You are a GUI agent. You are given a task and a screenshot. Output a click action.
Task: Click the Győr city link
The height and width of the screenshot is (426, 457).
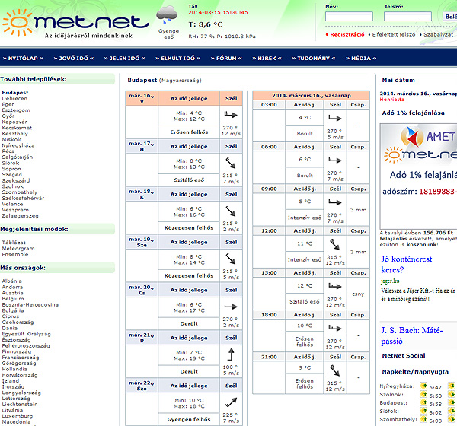[x=8, y=116]
